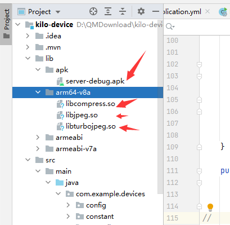Expand the config package
The image size is (230, 225).
coord(68,205)
